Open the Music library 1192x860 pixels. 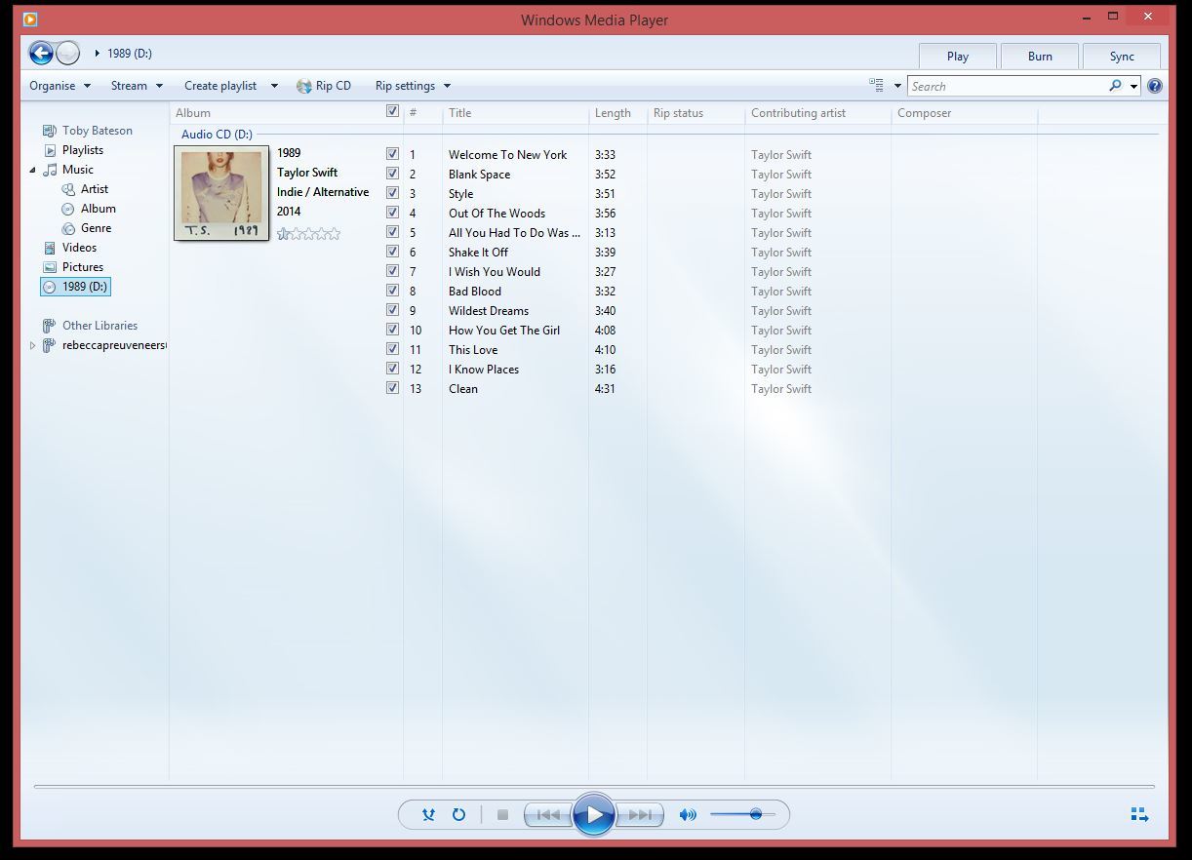click(78, 170)
